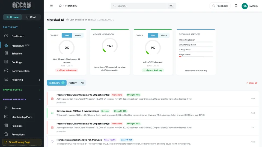Select Chat mode
262x147 pixels.
click(31, 17)
